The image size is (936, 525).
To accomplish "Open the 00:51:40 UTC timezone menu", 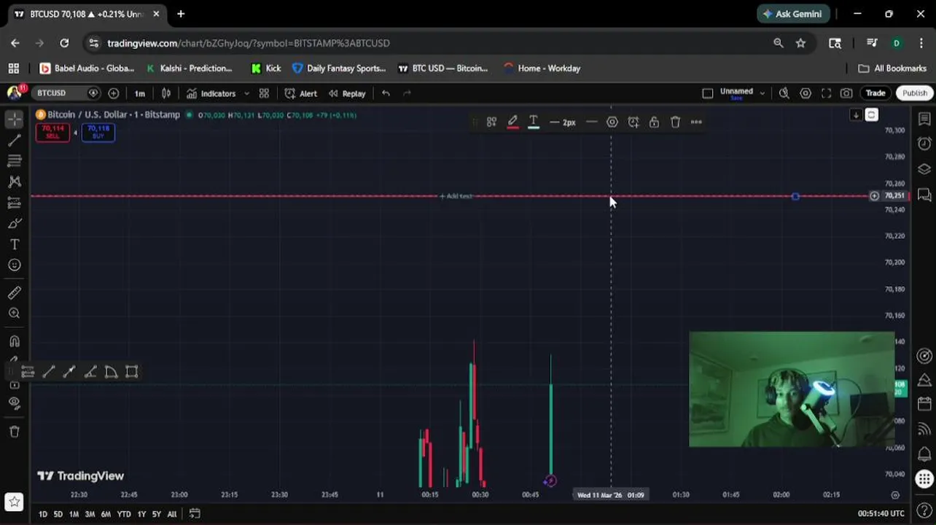I will click(882, 514).
